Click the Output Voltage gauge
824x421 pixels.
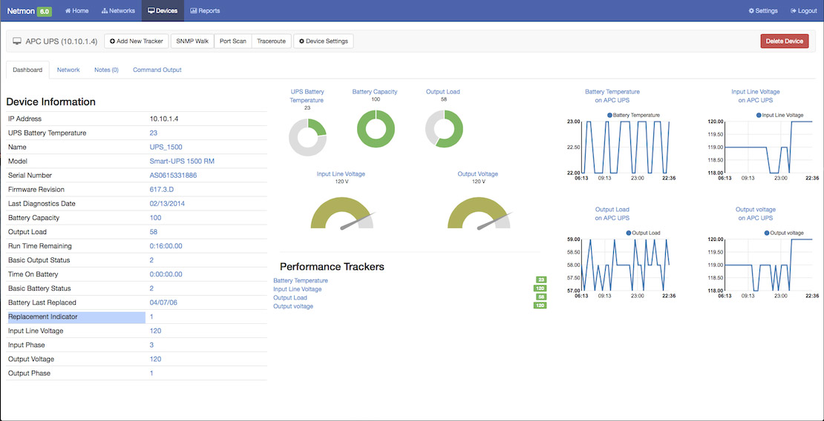click(x=479, y=213)
